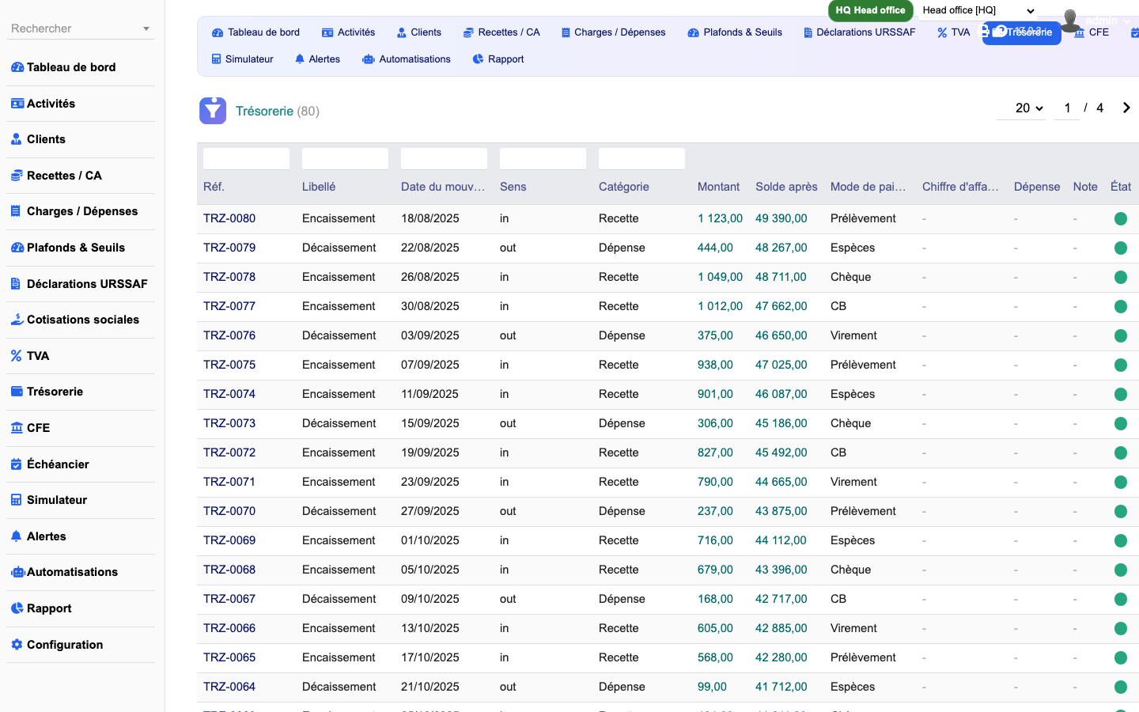Open the admin user menu chevron
1139x712 pixels.
[1126, 21]
